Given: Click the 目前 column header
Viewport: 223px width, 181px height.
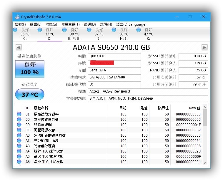Looking at the screenshot, I should (117, 108).
